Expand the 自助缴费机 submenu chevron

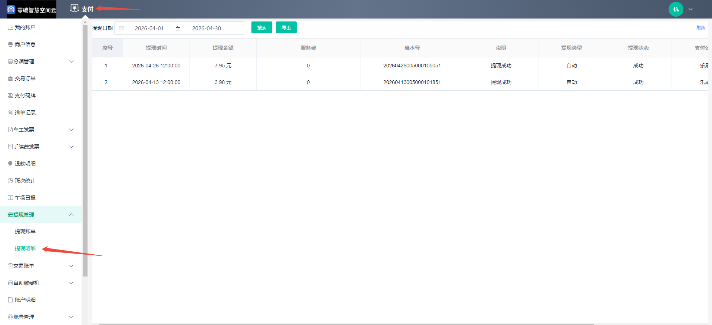(71, 283)
